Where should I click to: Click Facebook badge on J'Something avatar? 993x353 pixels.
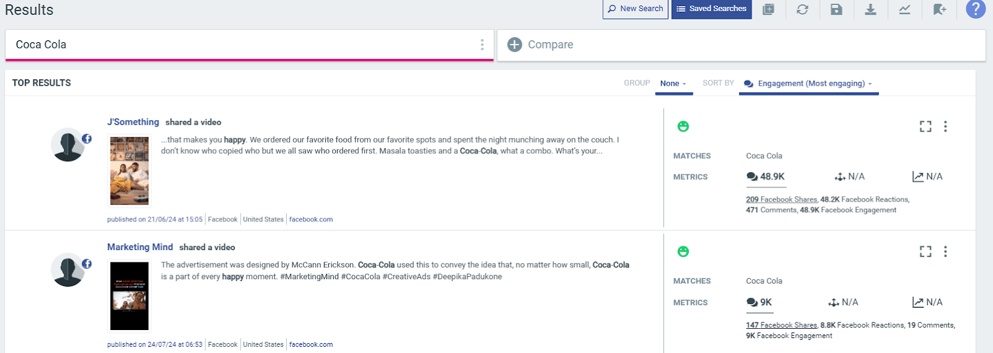[x=87, y=139]
